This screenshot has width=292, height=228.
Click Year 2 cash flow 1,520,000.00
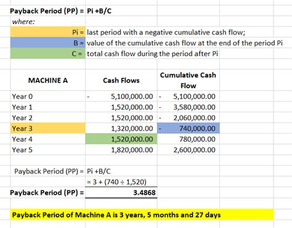point(121,118)
